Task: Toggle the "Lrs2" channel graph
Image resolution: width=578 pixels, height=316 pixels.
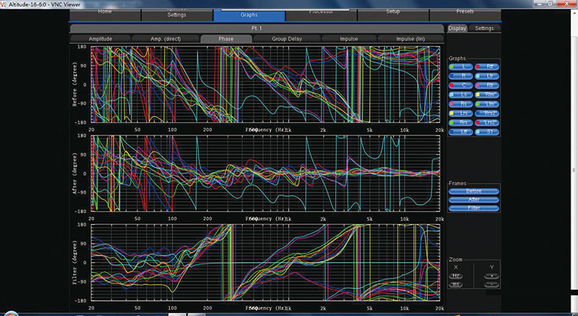Action: [487, 122]
